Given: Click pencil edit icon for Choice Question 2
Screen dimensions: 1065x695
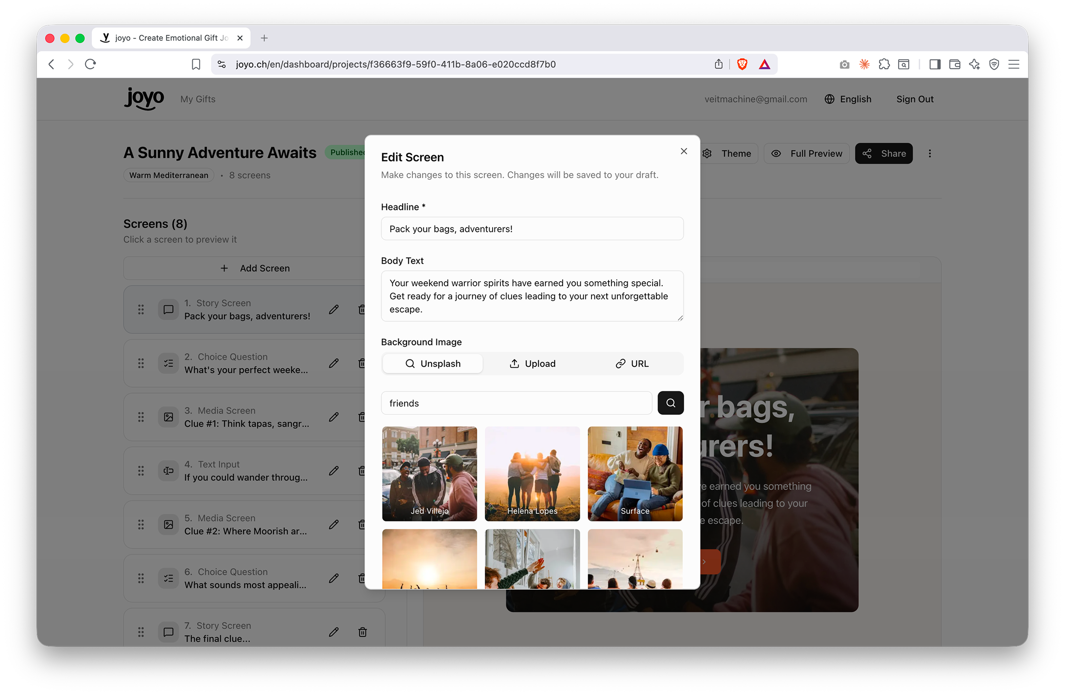Looking at the screenshot, I should click(x=334, y=363).
